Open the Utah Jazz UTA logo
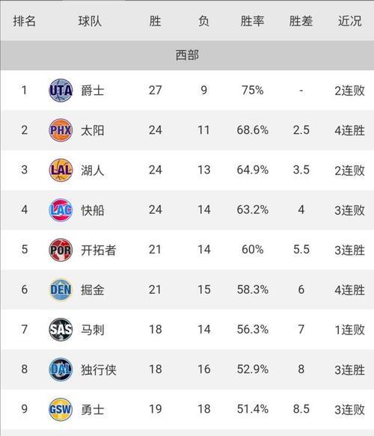374x436 pixels. [61, 90]
